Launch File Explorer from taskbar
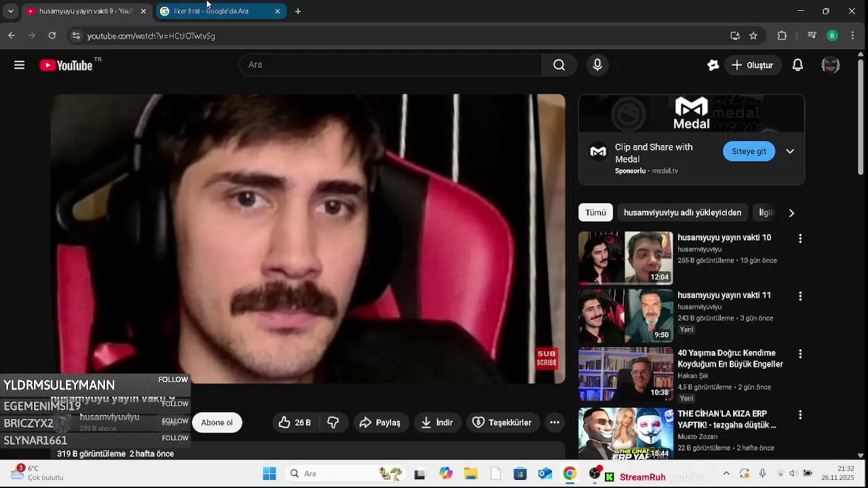Screen dimensions: 868x488 pos(471,474)
